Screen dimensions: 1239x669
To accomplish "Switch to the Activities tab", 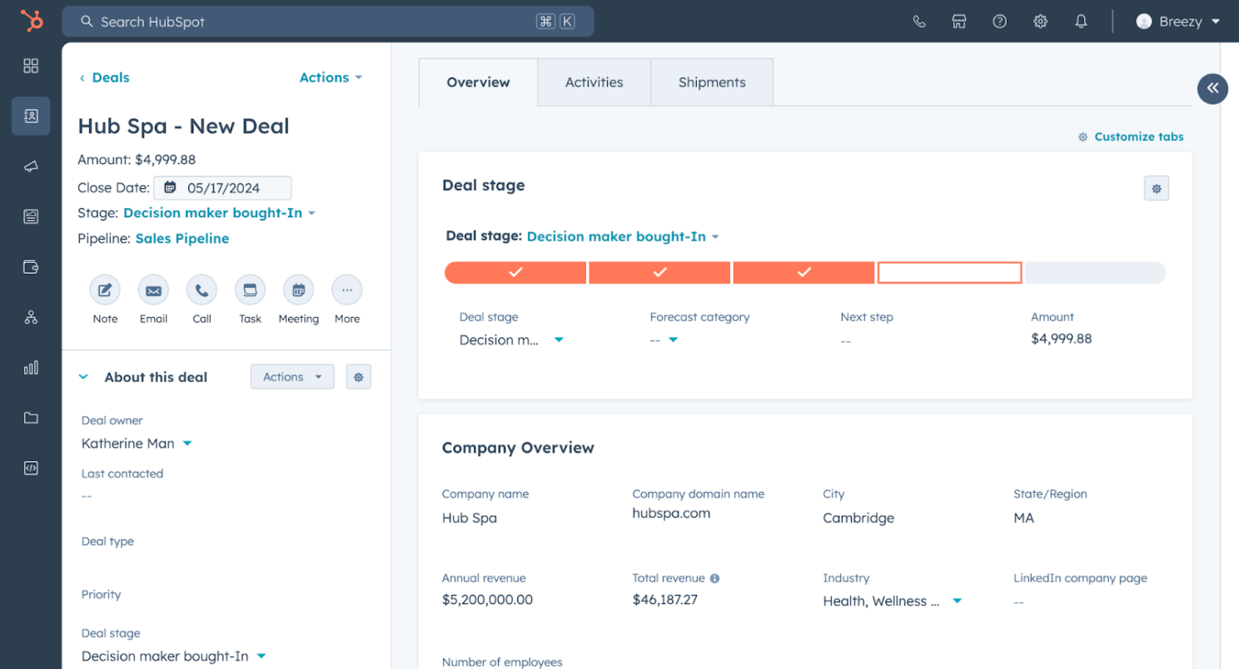I will (x=594, y=82).
